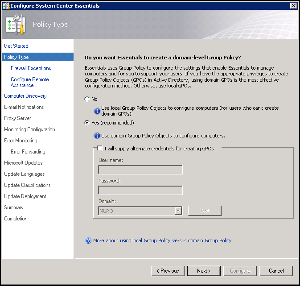Click Update Languages step
300x286 pixels.
[25, 174]
